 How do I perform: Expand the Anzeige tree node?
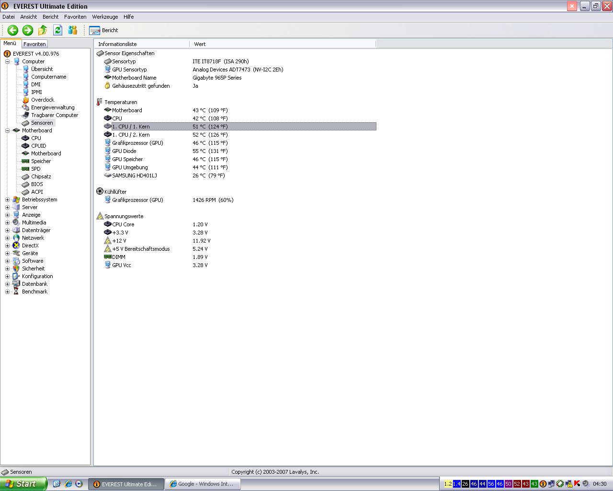(x=7, y=215)
